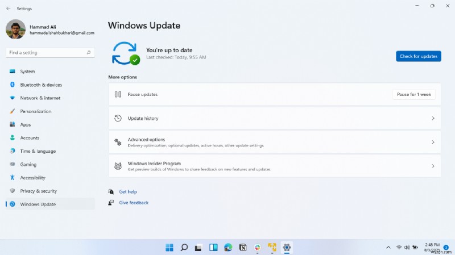Click the Get help icon
Image resolution: width=455 pixels, height=255 pixels.
[111, 191]
